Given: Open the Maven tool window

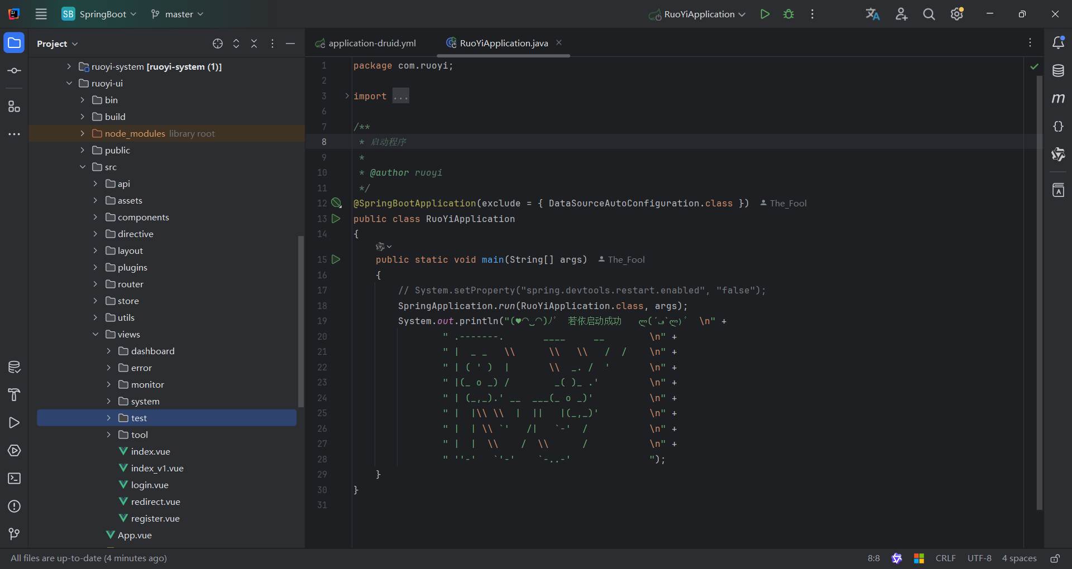Looking at the screenshot, I should [1058, 99].
